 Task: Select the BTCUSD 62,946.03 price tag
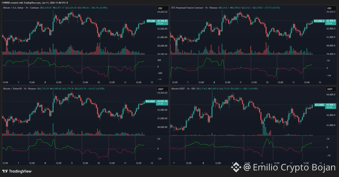[x=157, y=22]
